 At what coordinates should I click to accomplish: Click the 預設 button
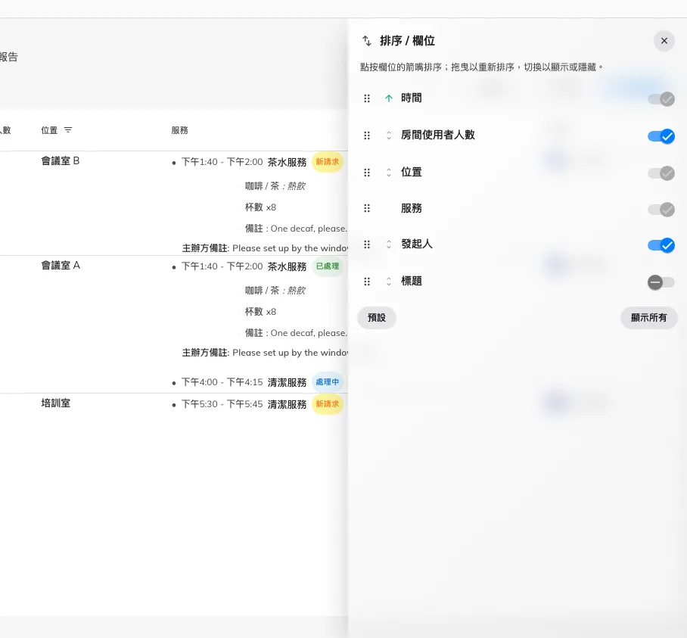tap(376, 318)
